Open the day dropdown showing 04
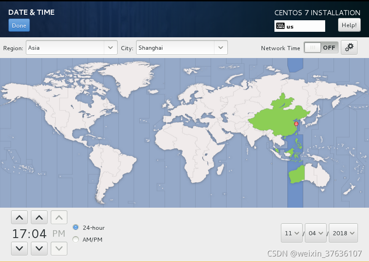 (315, 233)
